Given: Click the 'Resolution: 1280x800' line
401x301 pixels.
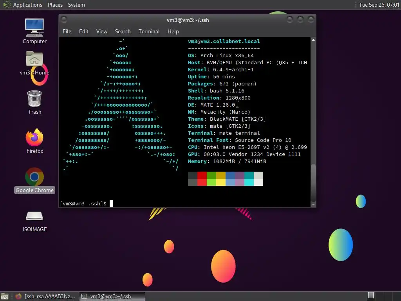Looking at the screenshot, I should coord(219,98).
